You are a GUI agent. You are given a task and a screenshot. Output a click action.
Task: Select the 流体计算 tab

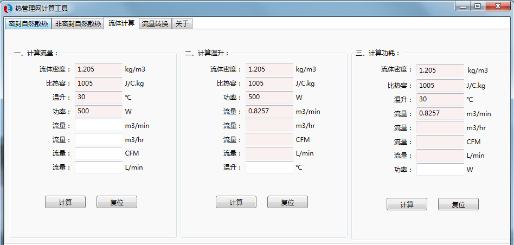(x=121, y=23)
